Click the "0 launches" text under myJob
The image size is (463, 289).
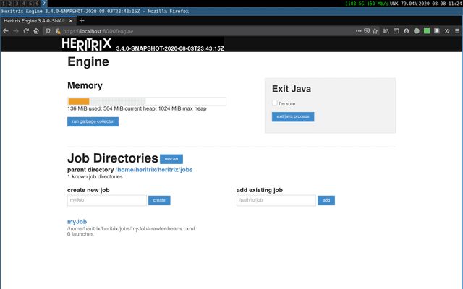[80, 234]
